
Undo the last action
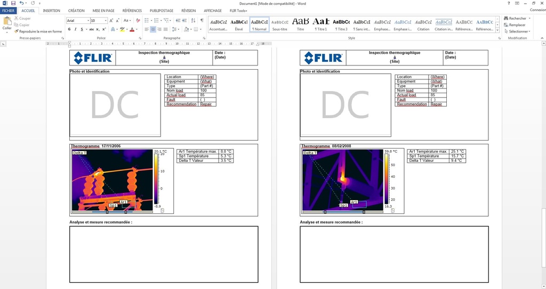click(x=21, y=3)
